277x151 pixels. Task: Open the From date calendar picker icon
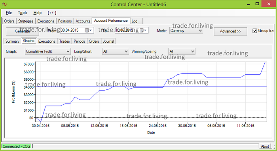[x=88, y=30]
